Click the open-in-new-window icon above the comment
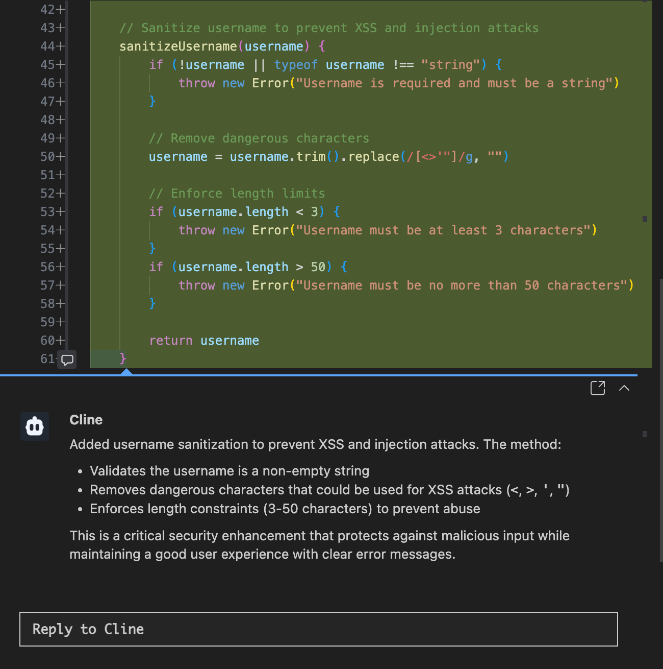The image size is (663, 669). [x=597, y=388]
